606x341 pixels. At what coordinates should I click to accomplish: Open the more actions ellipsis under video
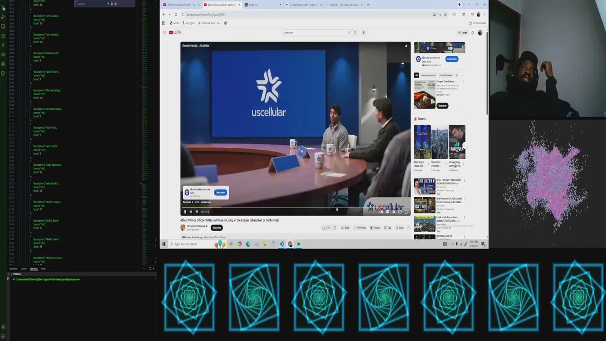pyautogui.click(x=408, y=228)
